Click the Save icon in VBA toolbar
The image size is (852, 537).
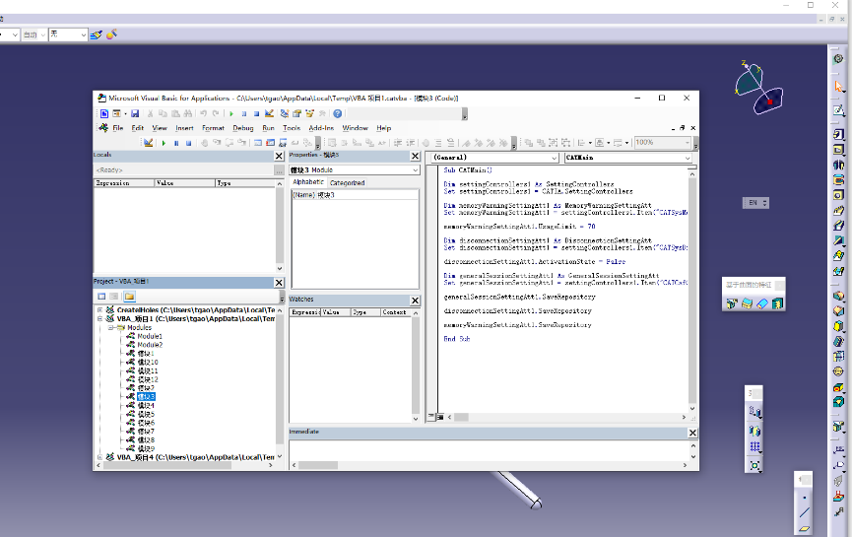tap(135, 113)
